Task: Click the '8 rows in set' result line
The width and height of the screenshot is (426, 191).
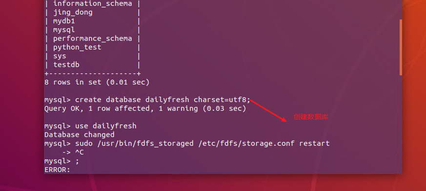Action: (x=97, y=82)
